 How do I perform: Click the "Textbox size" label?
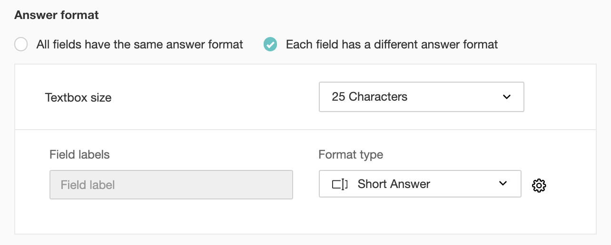click(x=78, y=98)
